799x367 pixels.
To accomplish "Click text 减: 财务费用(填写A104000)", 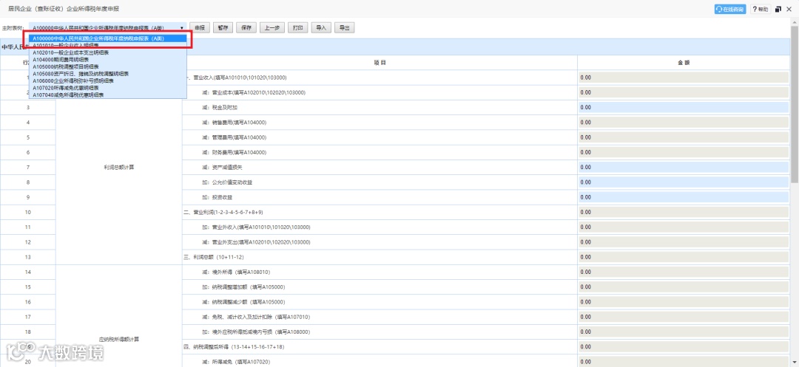I will pyautogui.click(x=234, y=153).
